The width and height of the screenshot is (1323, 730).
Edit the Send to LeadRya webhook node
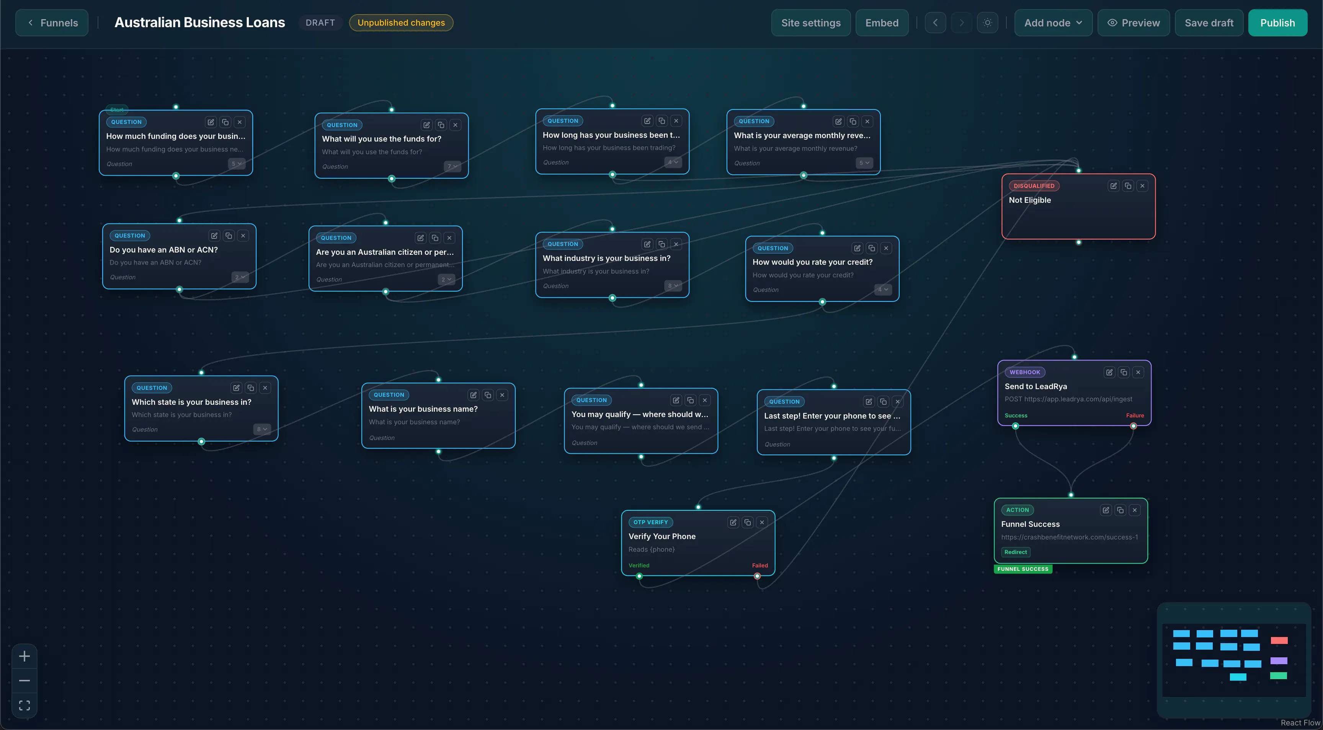coord(1109,372)
